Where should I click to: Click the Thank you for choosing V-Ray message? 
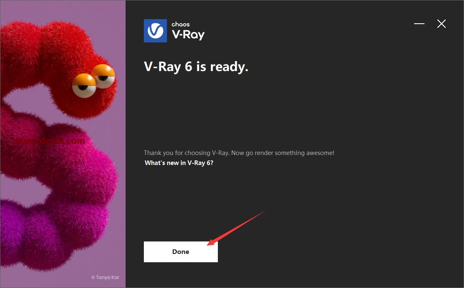[x=239, y=153]
